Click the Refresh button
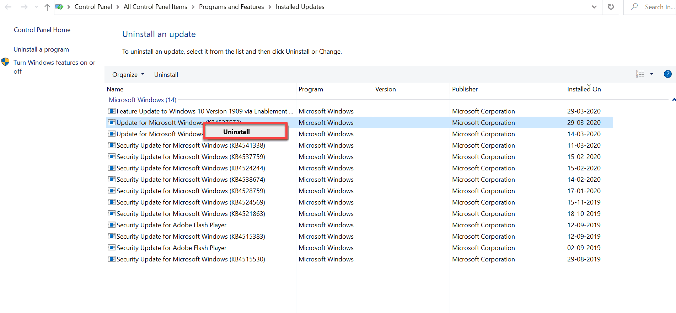This screenshot has height=313, width=676. (x=611, y=7)
